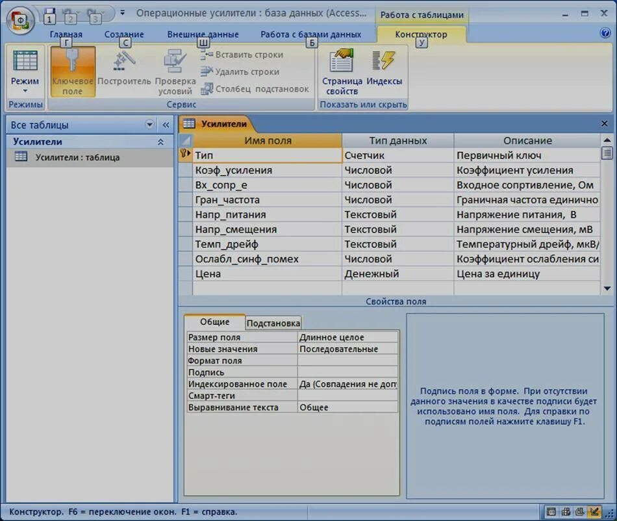Viewport: 617px width, 521px height.
Task: Open Работа с базами данных tab
Action: click(x=311, y=34)
